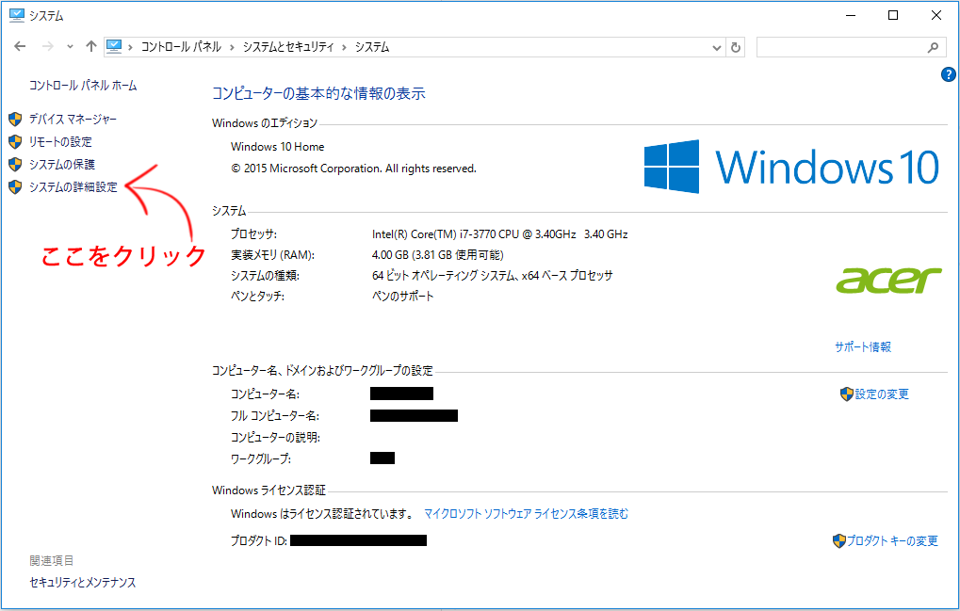Open システムの詳細設定
This screenshot has height=611, width=960.
click(x=73, y=187)
